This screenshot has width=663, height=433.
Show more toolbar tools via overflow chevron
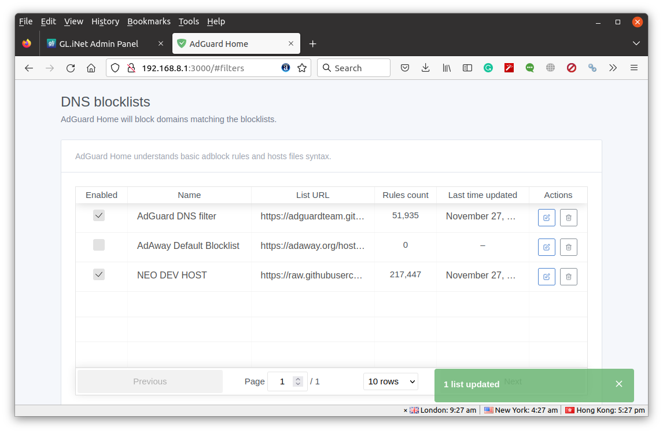pos(613,68)
